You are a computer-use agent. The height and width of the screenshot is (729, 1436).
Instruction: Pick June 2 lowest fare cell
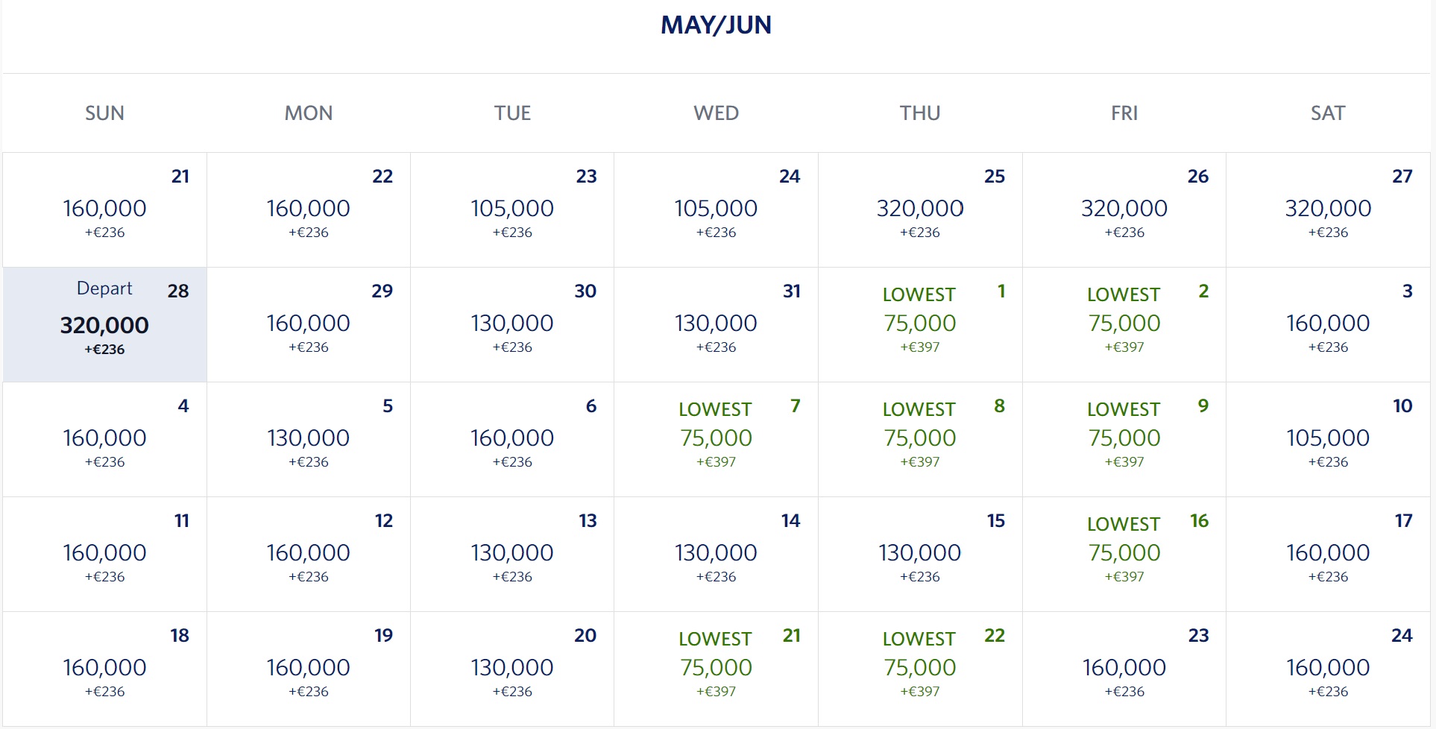tap(1124, 325)
